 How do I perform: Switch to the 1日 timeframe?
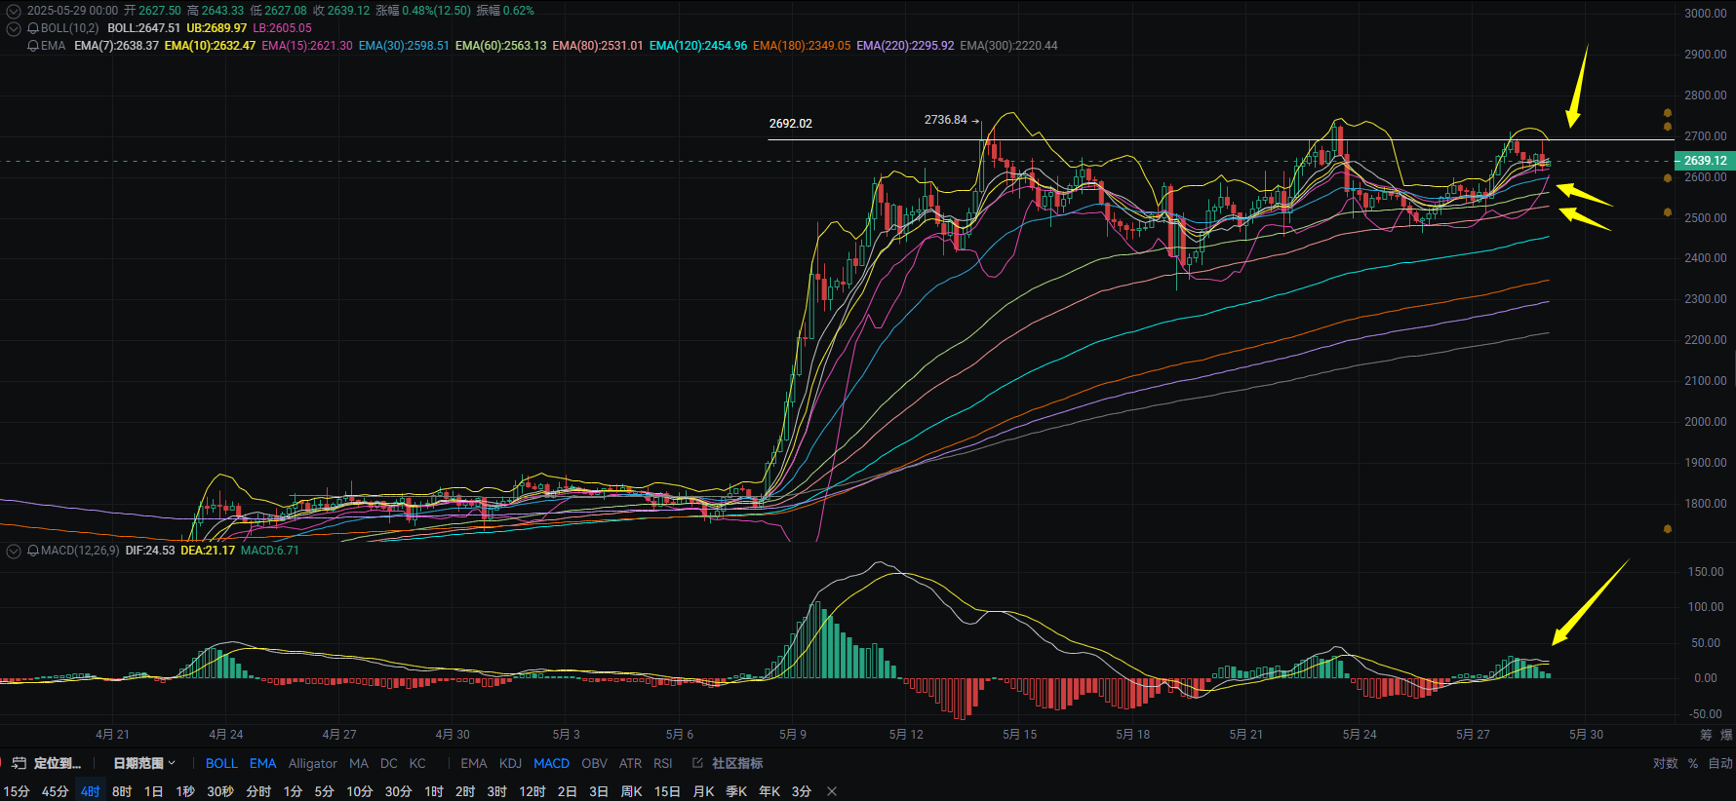153,791
